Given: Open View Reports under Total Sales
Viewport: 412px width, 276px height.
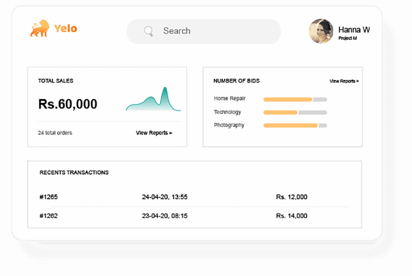Looking at the screenshot, I should pyautogui.click(x=154, y=133).
